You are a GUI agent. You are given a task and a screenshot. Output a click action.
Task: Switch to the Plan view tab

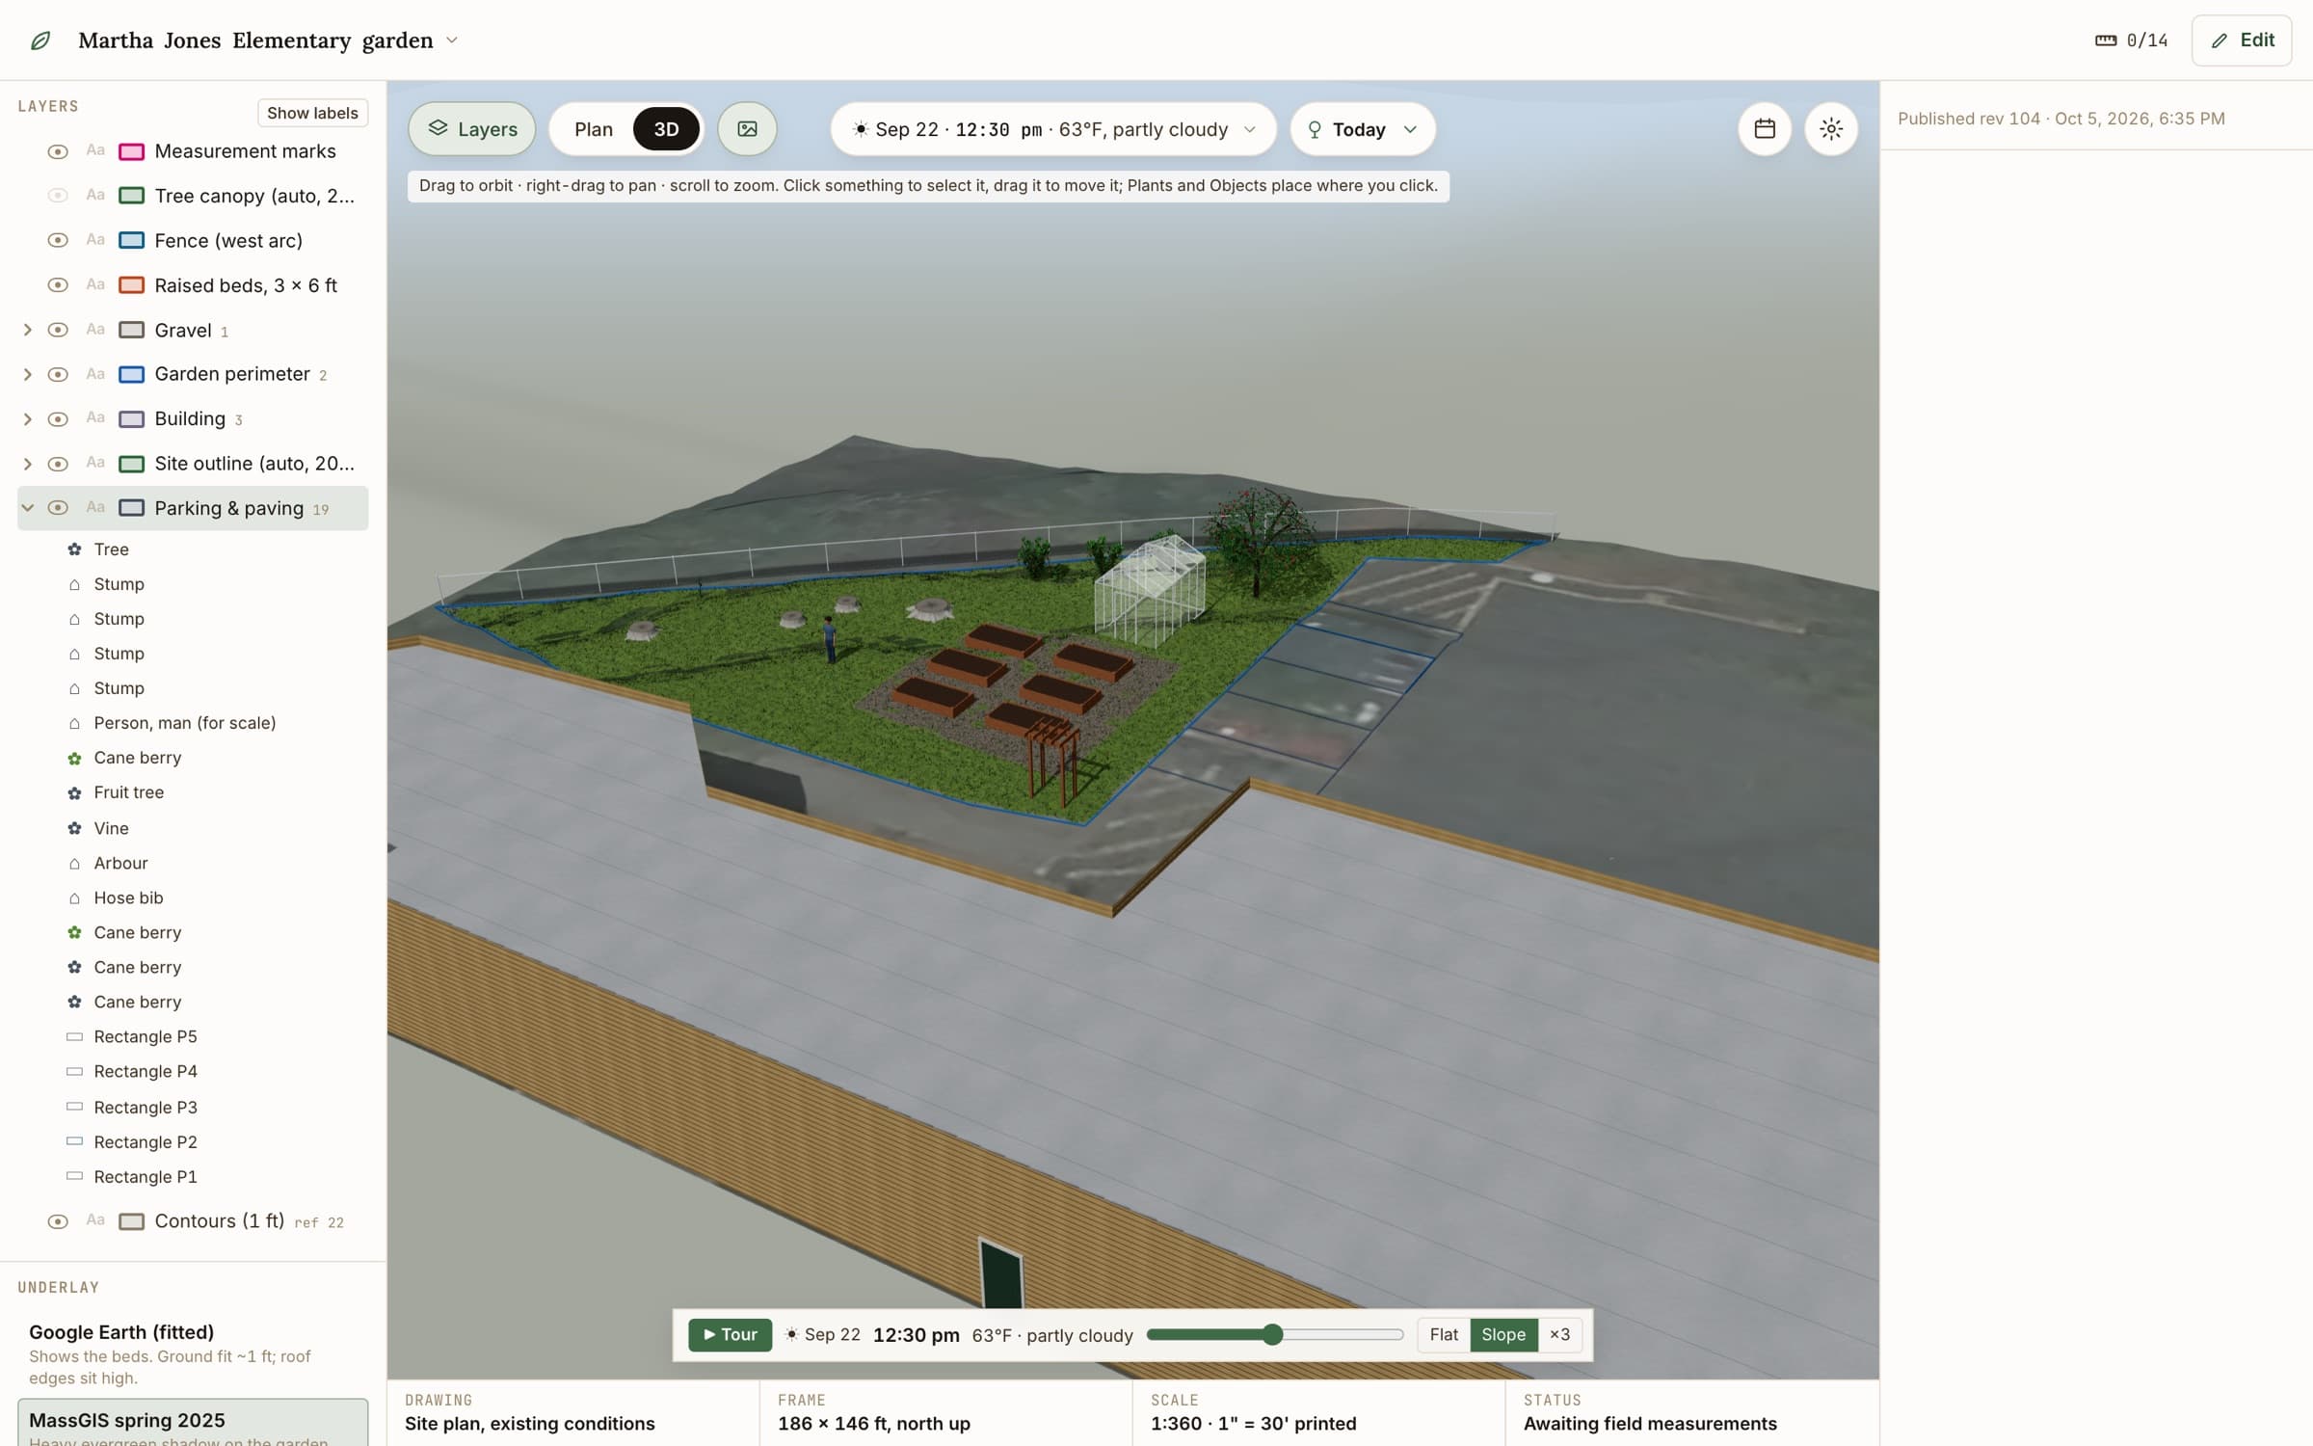pos(593,129)
